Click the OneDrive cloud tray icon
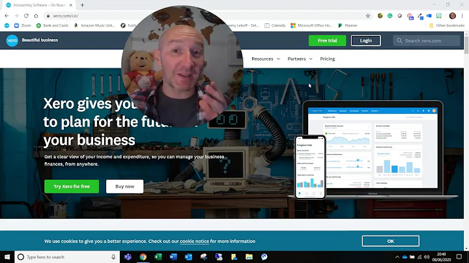The image size is (469, 263). click(x=405, y=257)
